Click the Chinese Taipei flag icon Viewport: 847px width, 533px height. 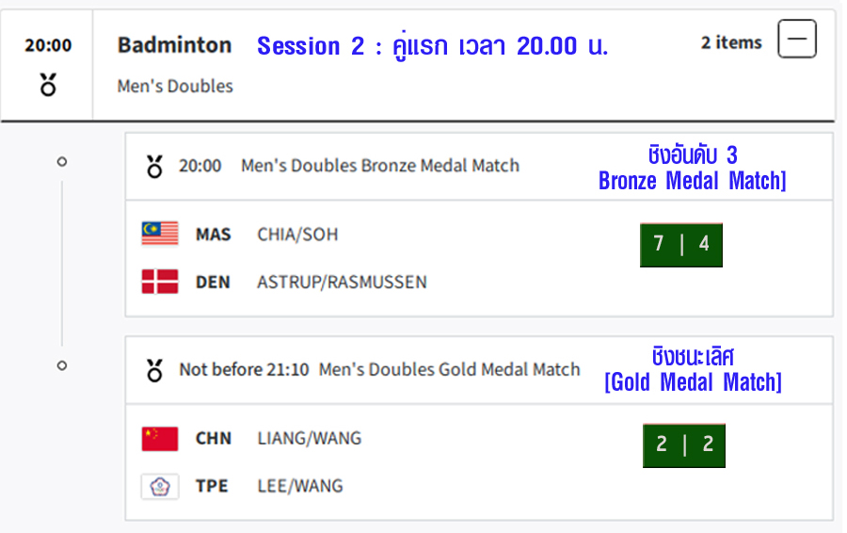160,487
